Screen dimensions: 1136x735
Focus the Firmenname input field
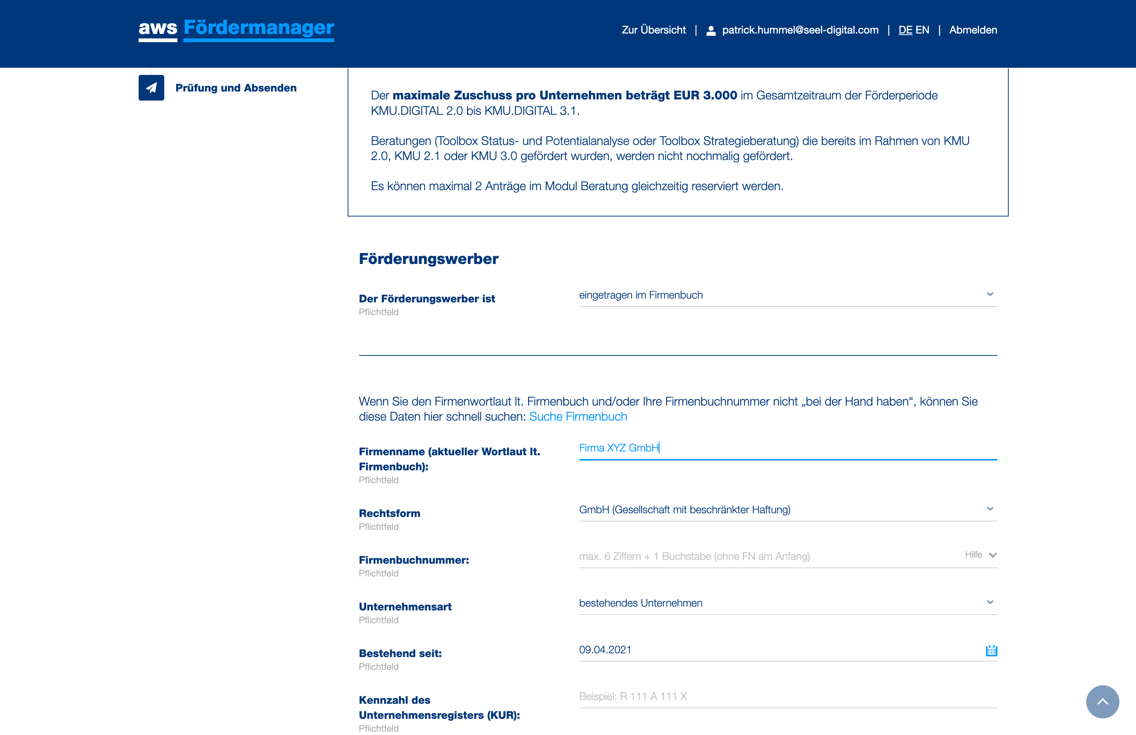(x=788, y=448)
